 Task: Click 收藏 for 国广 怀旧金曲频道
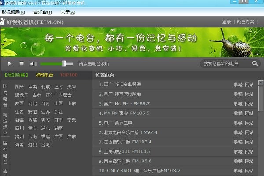tap(238, 84)
